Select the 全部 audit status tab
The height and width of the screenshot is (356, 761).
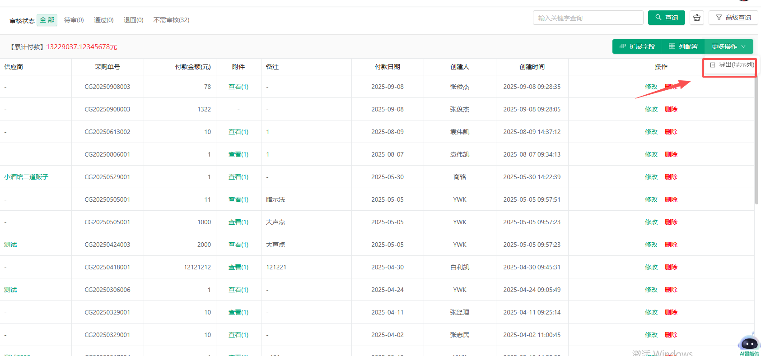(47, 20)
